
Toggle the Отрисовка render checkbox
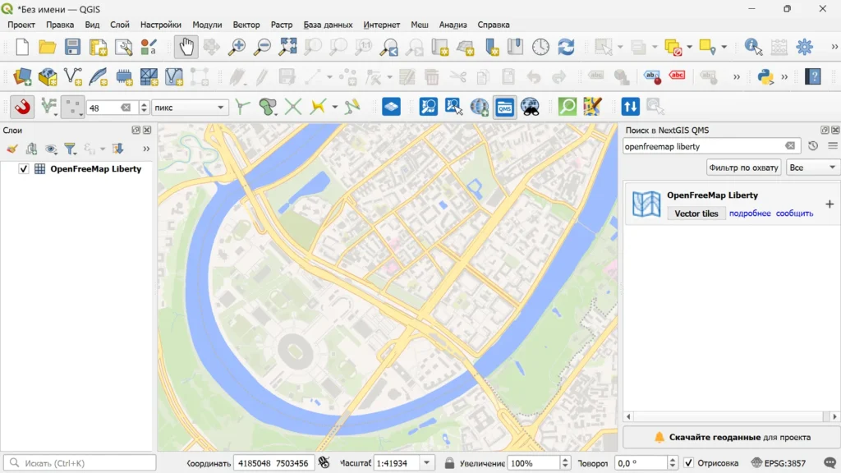point(689,463)
